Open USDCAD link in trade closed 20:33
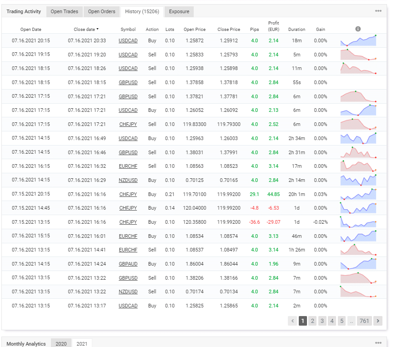 (128, 40)
